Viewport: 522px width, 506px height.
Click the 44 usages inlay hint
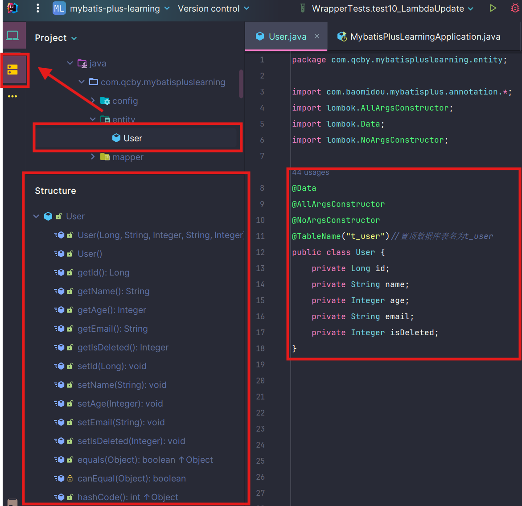(310, 172)
